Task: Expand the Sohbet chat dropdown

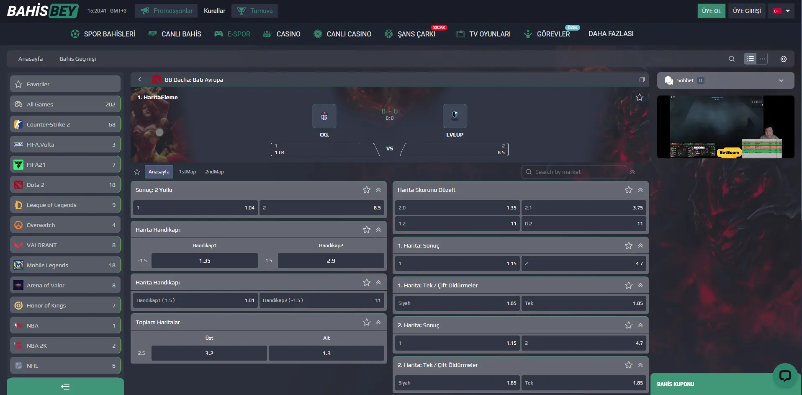Action: 781,80
